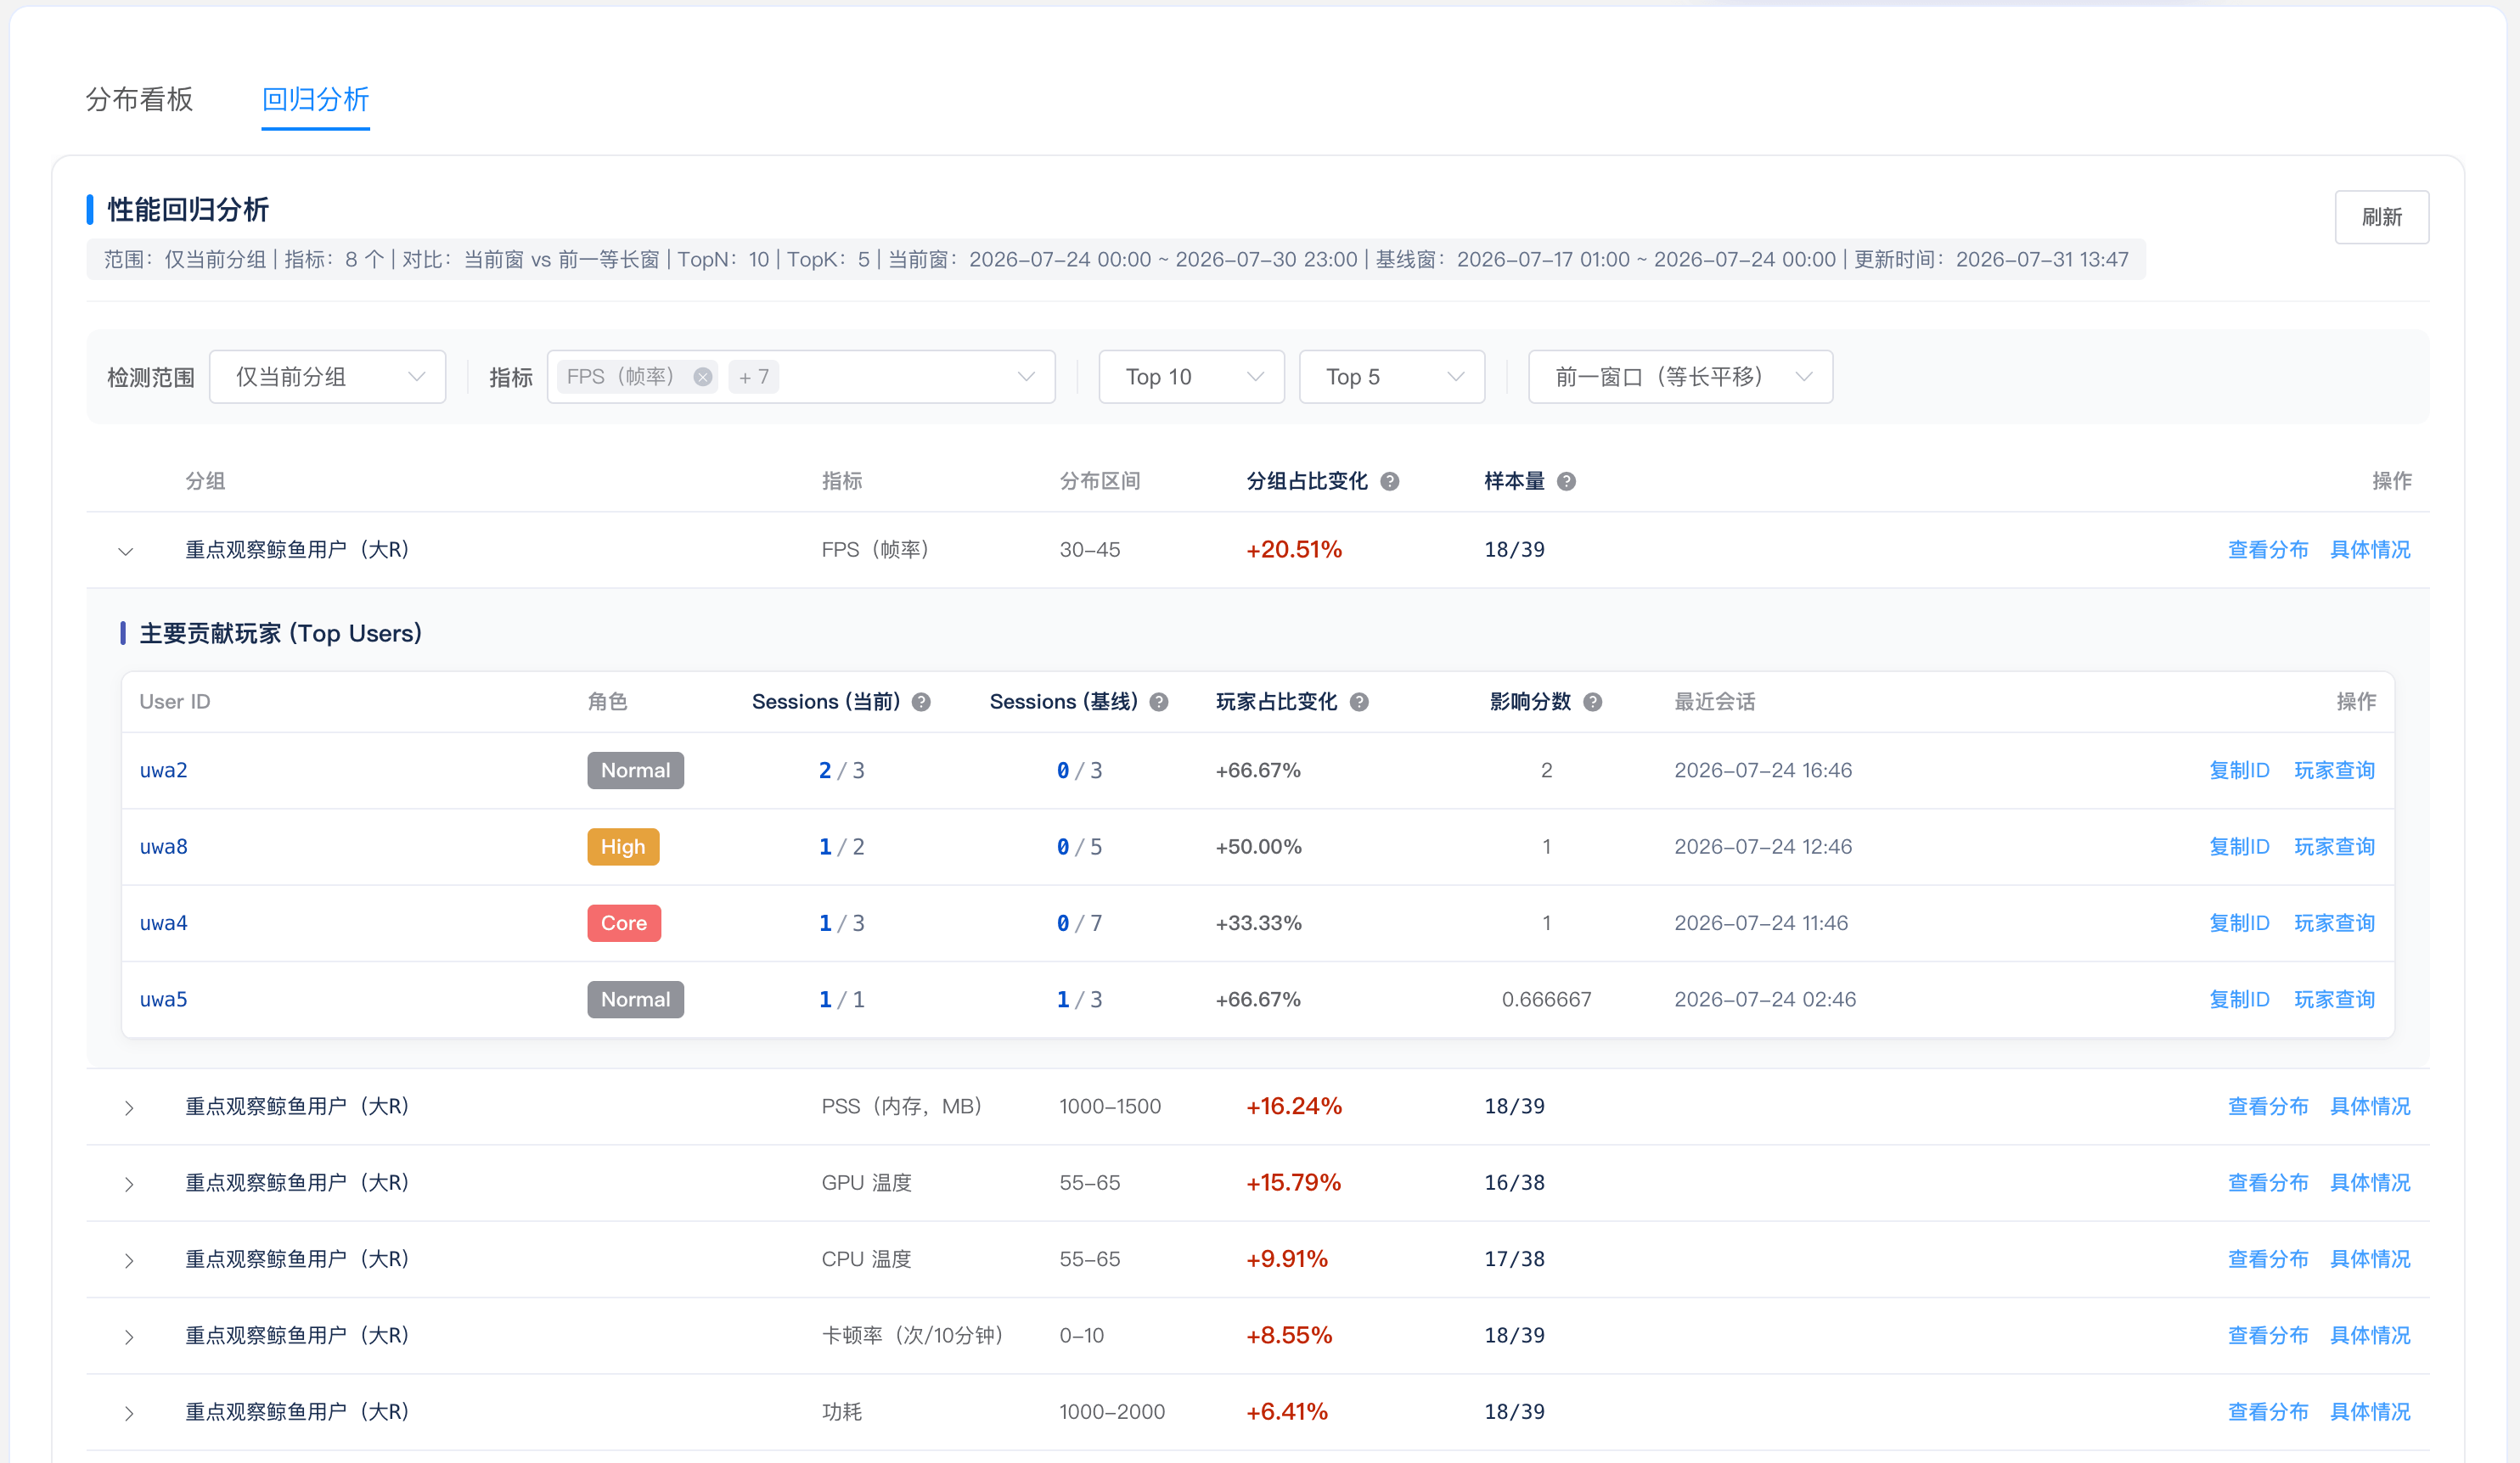Open 查看分布 for the CPU 温度 row
Viewport: 2520px width, 1463px height.
point(2268,1259)
